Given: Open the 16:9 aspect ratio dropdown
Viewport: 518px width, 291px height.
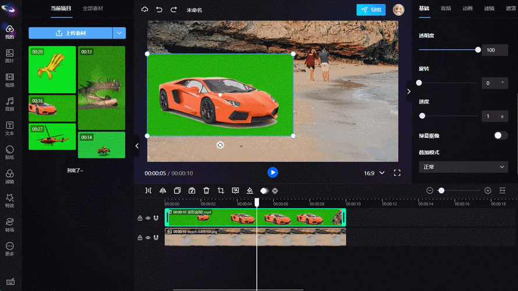Looking at the screenshot, I should 374,173.
